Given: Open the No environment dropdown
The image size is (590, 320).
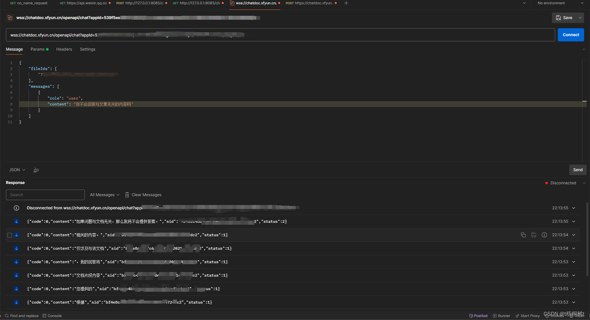Looking at the screenshot, I should tap(560, 3).
